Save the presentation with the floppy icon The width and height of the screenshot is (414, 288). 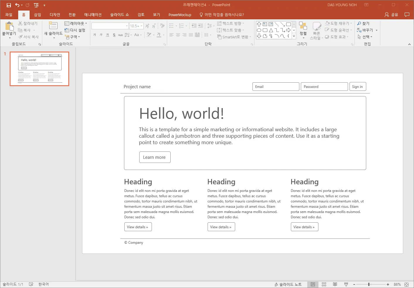coord(9,5)
